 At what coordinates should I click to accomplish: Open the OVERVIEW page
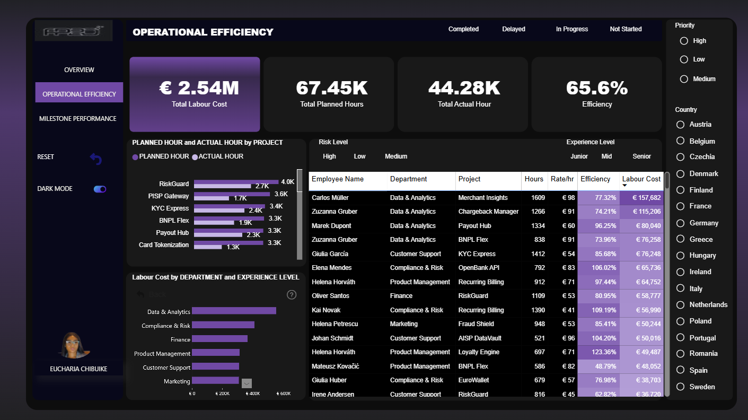pos(79,70)
